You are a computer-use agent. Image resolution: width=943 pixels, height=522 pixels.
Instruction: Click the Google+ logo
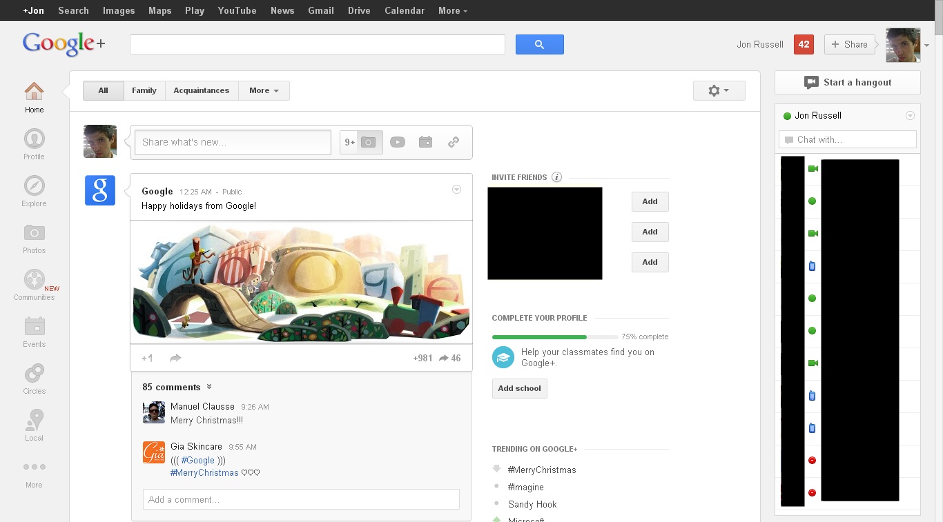pyautogui.click(x=64, y=44)
